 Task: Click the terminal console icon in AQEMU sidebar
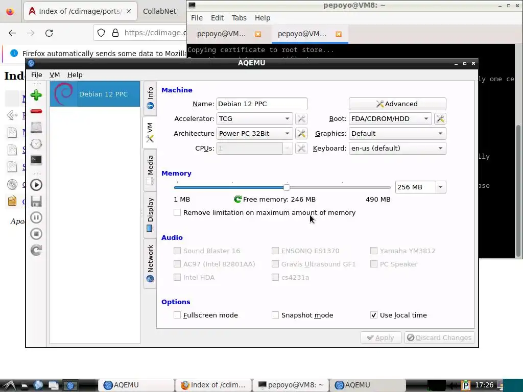[36, 160]
